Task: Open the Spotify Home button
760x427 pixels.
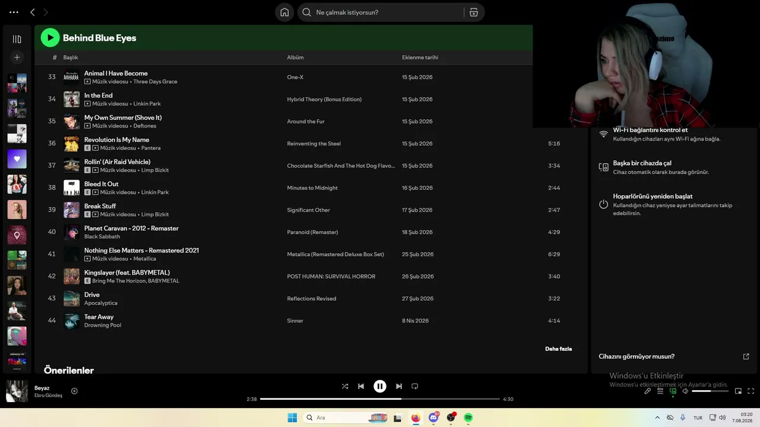Action: (x=284, y=12)
